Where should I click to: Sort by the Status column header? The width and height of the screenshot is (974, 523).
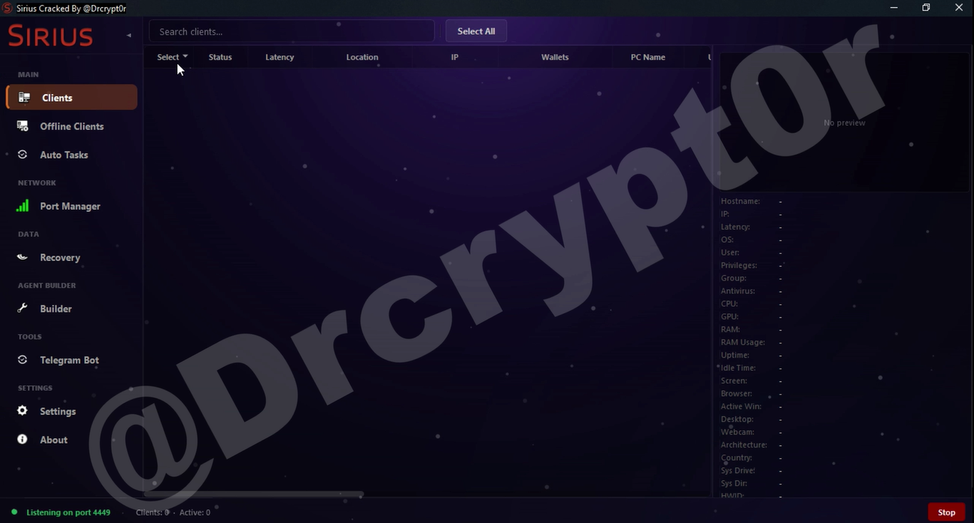click(x=220, y=57)
